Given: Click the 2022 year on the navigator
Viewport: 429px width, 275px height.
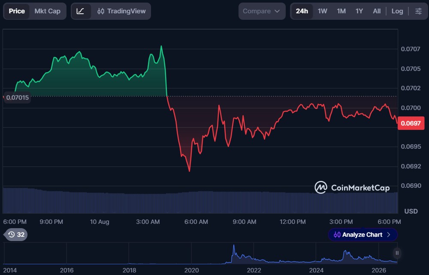Looking at the screenshot, I should click(x=254, y=271).
